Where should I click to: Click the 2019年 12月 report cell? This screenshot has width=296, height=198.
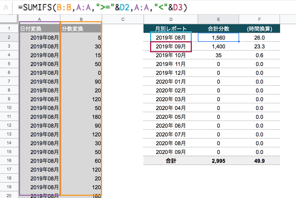(171, 73)
